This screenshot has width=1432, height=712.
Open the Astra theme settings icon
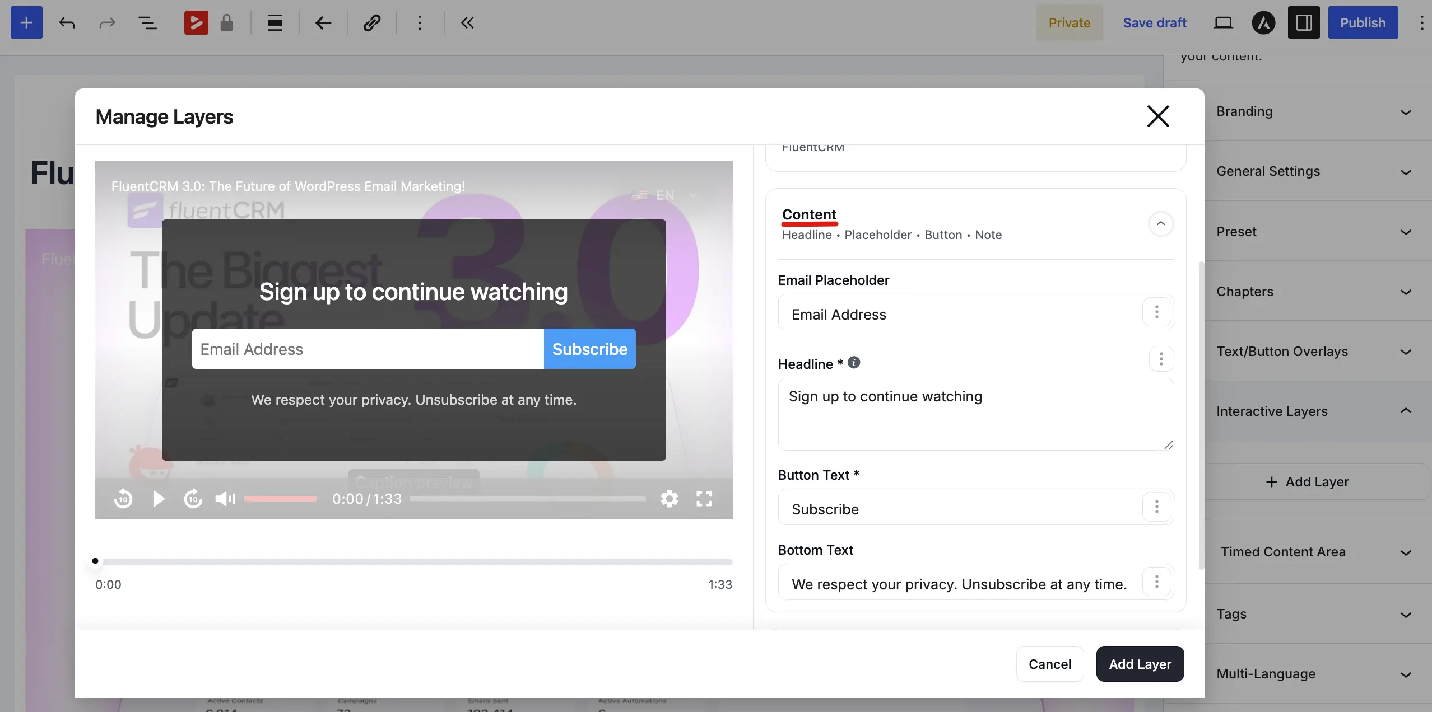click(1263, 22)
